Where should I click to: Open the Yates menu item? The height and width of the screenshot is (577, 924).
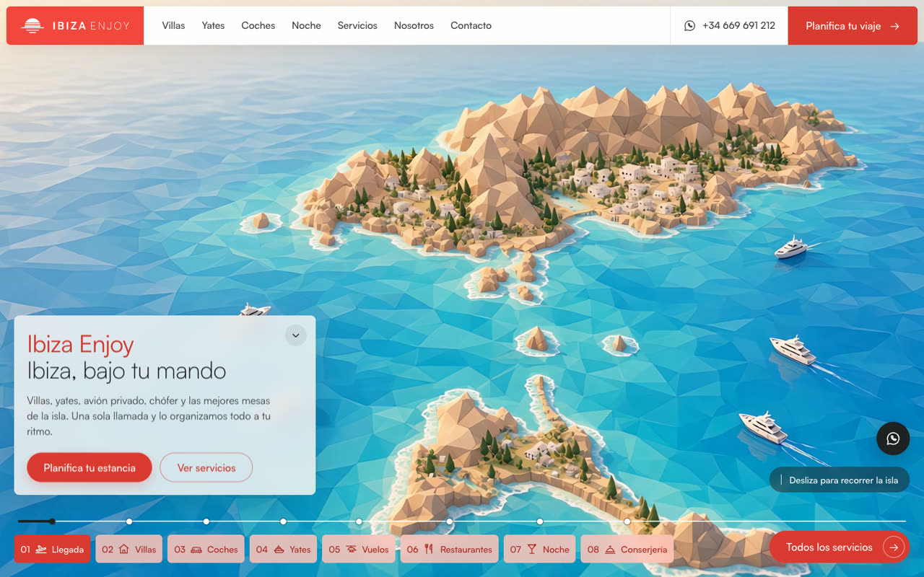(213, 26)
